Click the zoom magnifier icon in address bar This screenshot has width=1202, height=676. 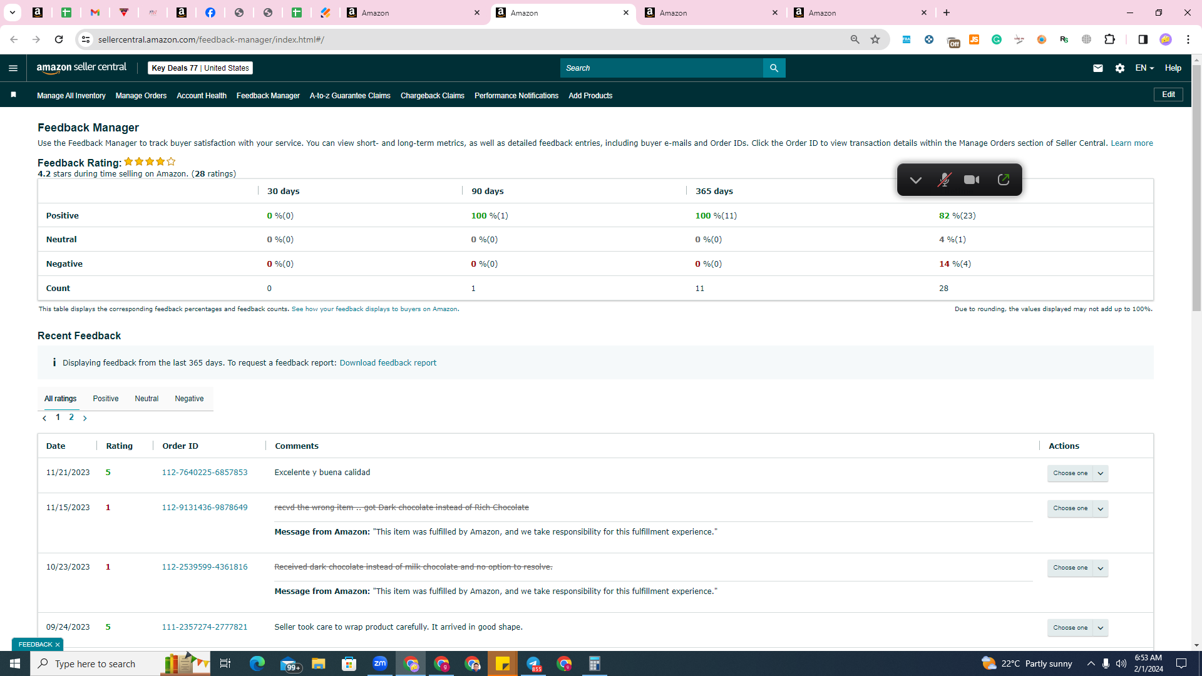(x=855, y=39)
